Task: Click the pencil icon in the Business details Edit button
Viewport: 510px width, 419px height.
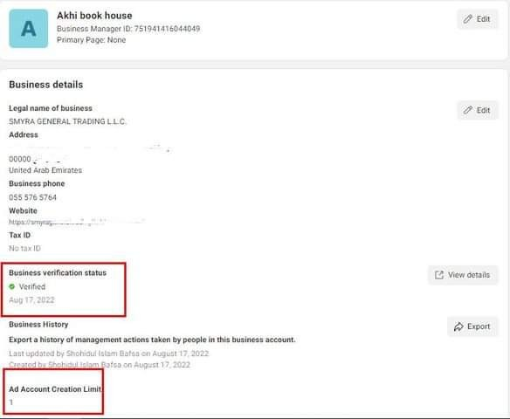Action: (x=467, y=110)
